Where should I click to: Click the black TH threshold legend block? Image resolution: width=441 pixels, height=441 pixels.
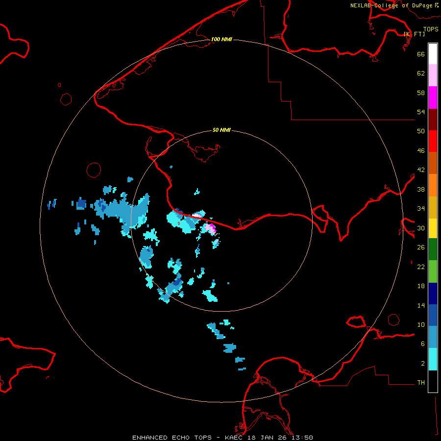[x=433, y=381]
